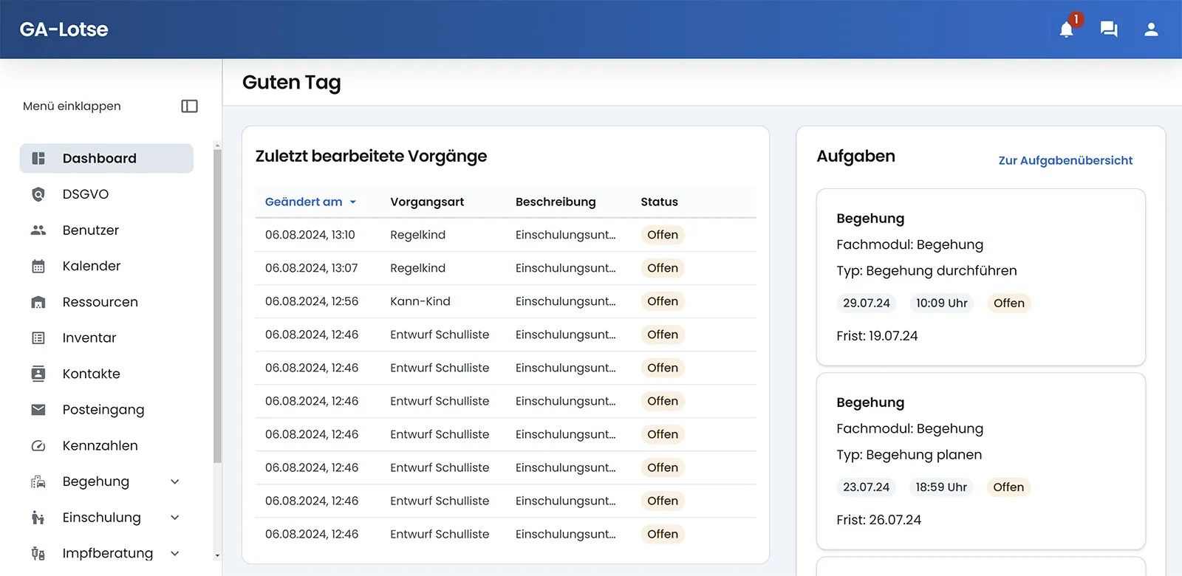The width and height of the screenshot is (1182, 576).
Task: Click the Einschulung child icon
Action: click(x=38, y=518)
